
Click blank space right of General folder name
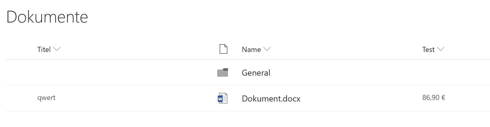coord(343,73)
